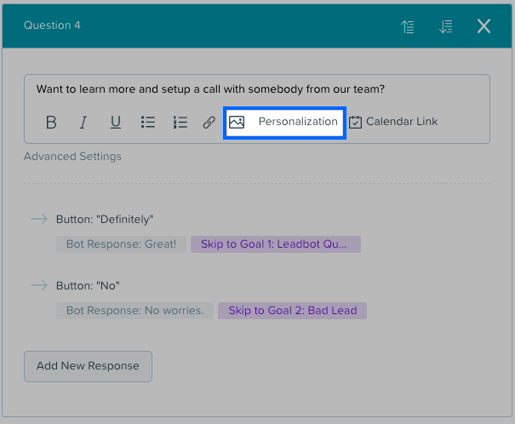The width and height of the screenshot is (515, 424).
Task: Select the Button: "Definitely" response
Action: click(105, 219)
